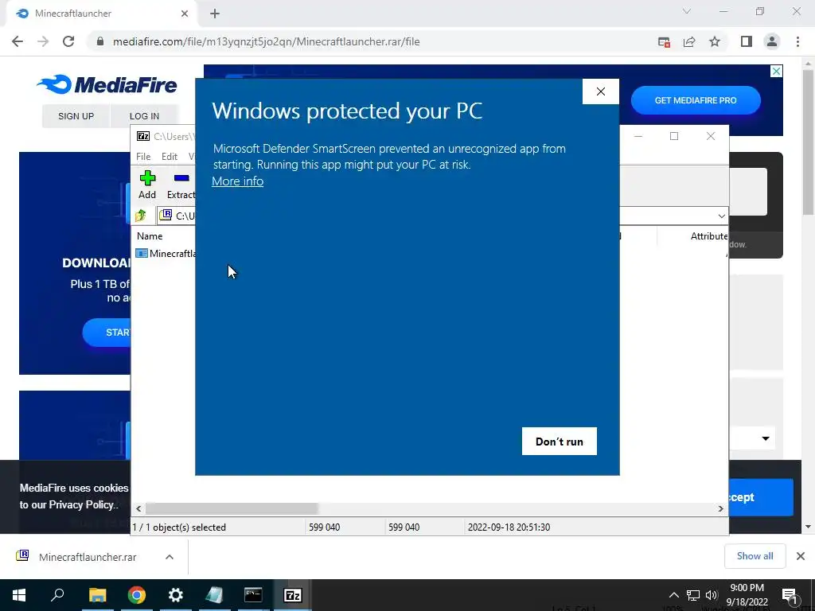Click the Don't run button

560,441
